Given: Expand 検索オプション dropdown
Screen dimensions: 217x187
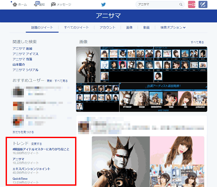Looking at the screenshot, I should pos(173,27).
